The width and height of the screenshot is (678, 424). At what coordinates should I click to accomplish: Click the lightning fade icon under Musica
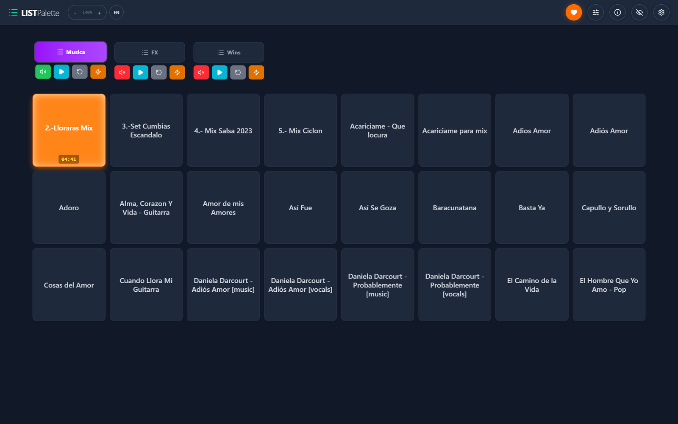point(98,72)
